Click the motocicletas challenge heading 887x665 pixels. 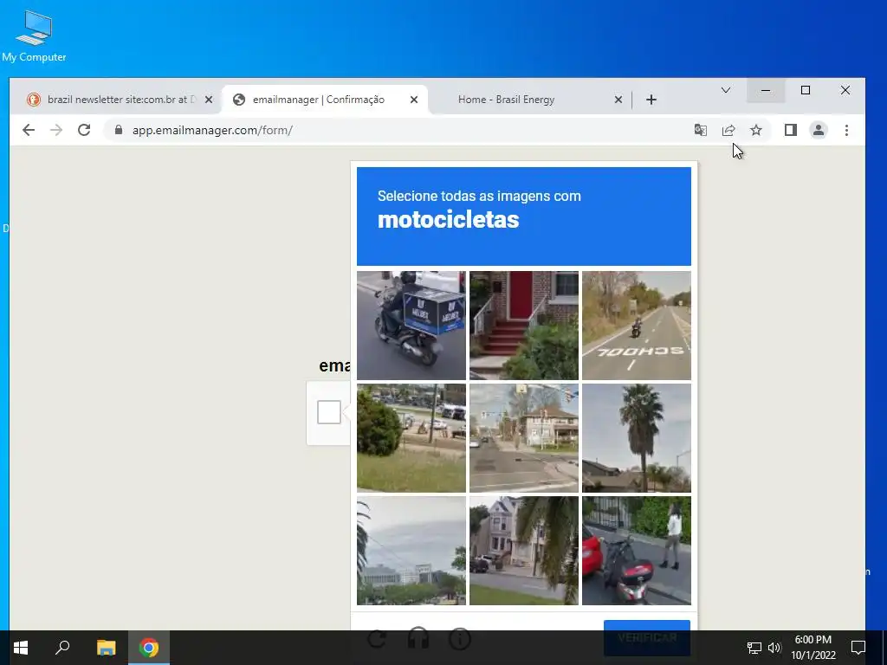(x=448, y=220)
